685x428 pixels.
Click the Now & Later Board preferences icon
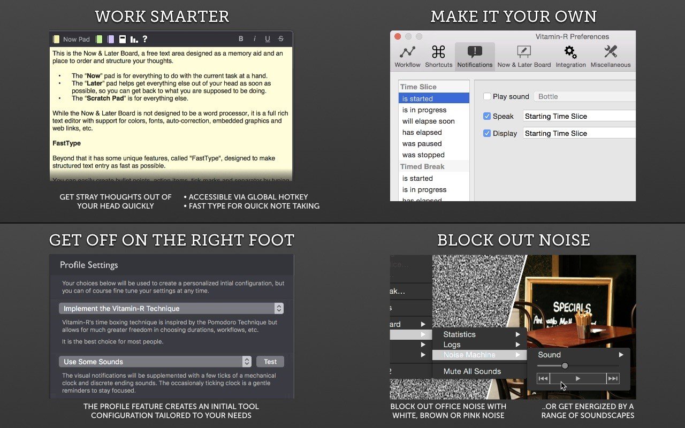pos(523,56)
